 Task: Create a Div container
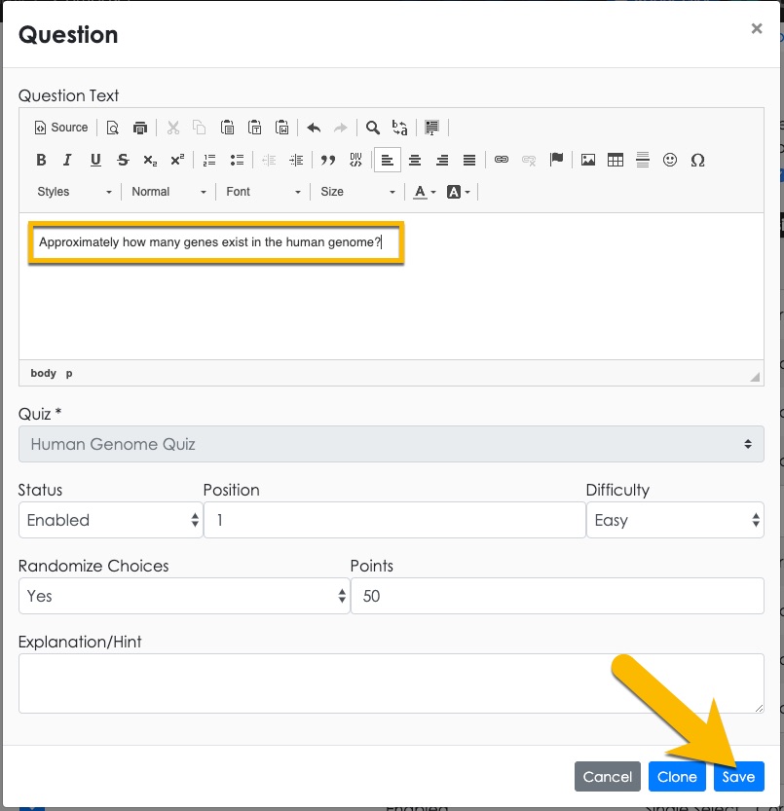pyautogui.click(x=355, y=160)
